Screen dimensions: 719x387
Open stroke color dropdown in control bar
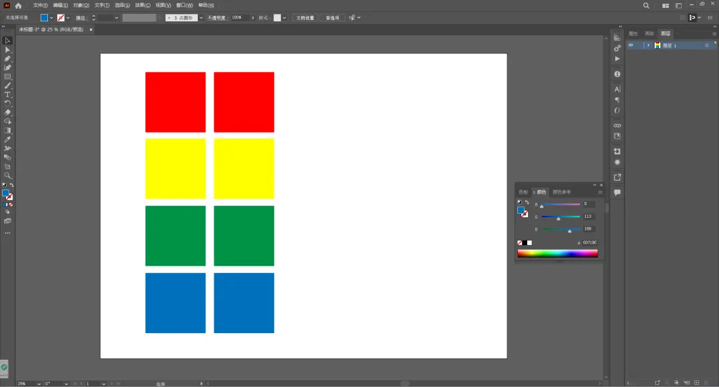(x=68, y=18)
